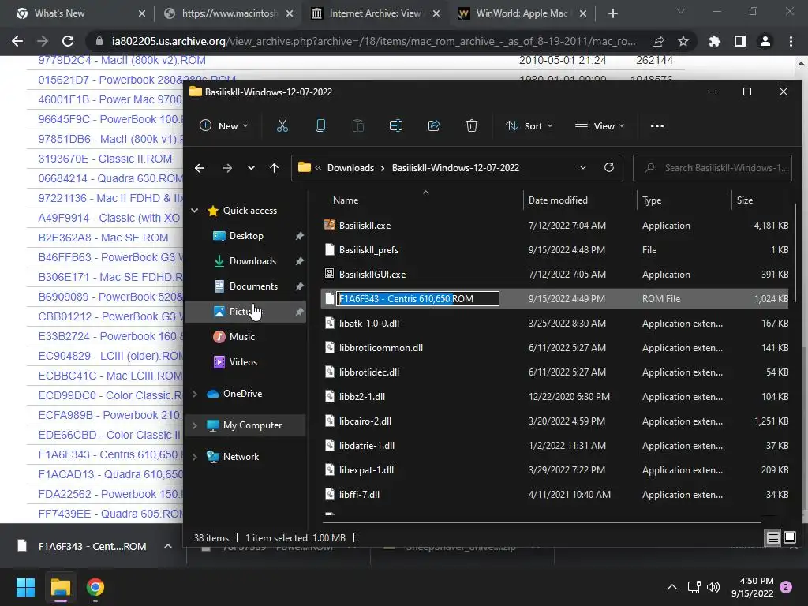Open the New dropdown menu

coord(223,125)
